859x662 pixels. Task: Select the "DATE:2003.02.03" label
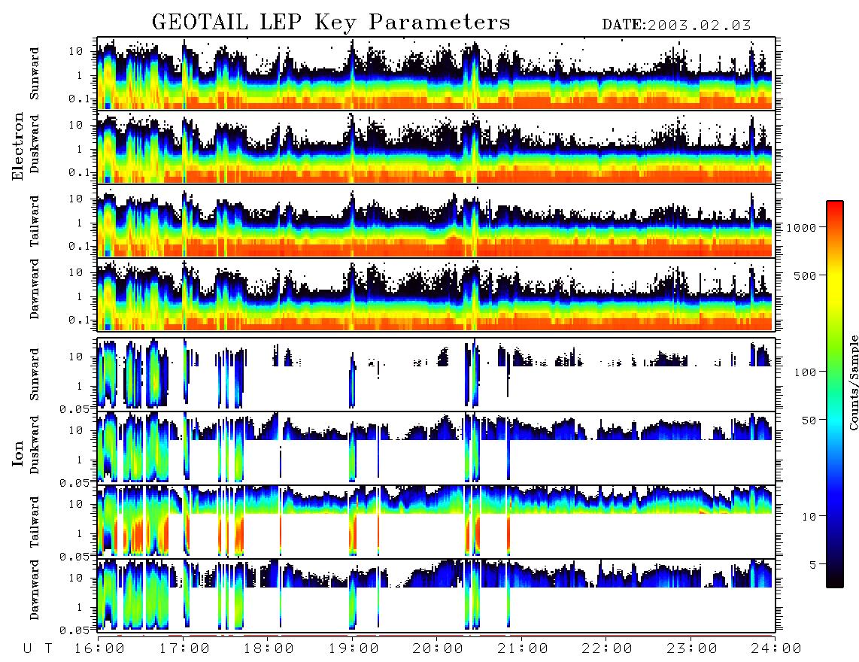[x=676, y=25]
